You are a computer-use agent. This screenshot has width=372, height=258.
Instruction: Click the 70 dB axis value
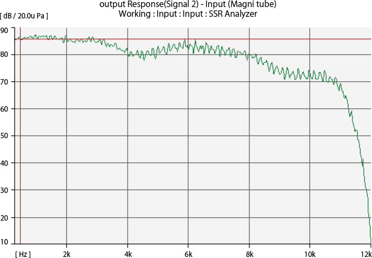pyautogui.click(x=4, y=82)
